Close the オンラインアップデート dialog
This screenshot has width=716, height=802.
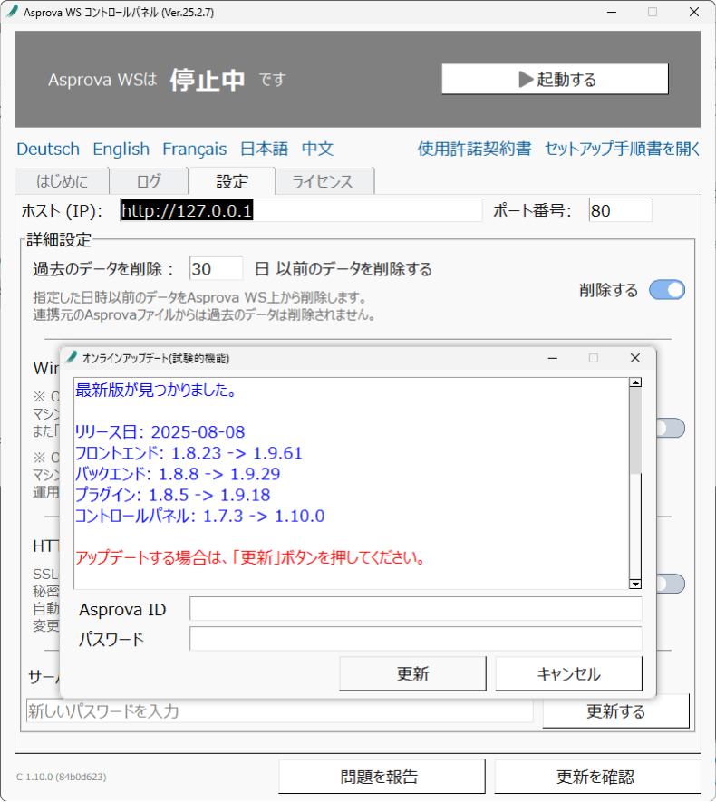(635, 358)
